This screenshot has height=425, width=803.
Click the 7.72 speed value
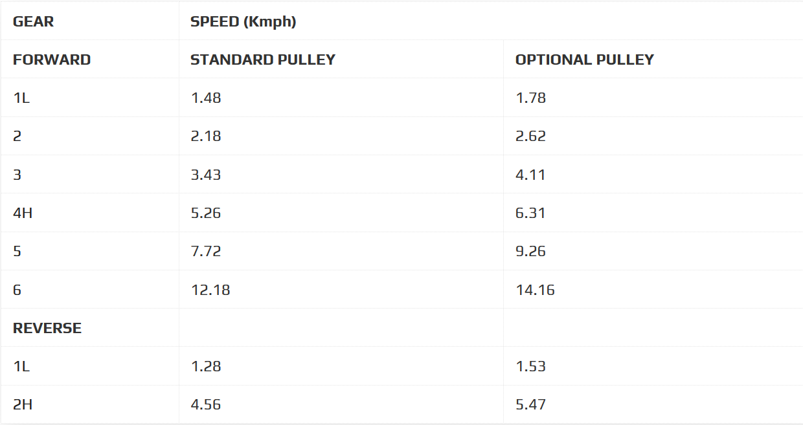click(x=206, y=251)
